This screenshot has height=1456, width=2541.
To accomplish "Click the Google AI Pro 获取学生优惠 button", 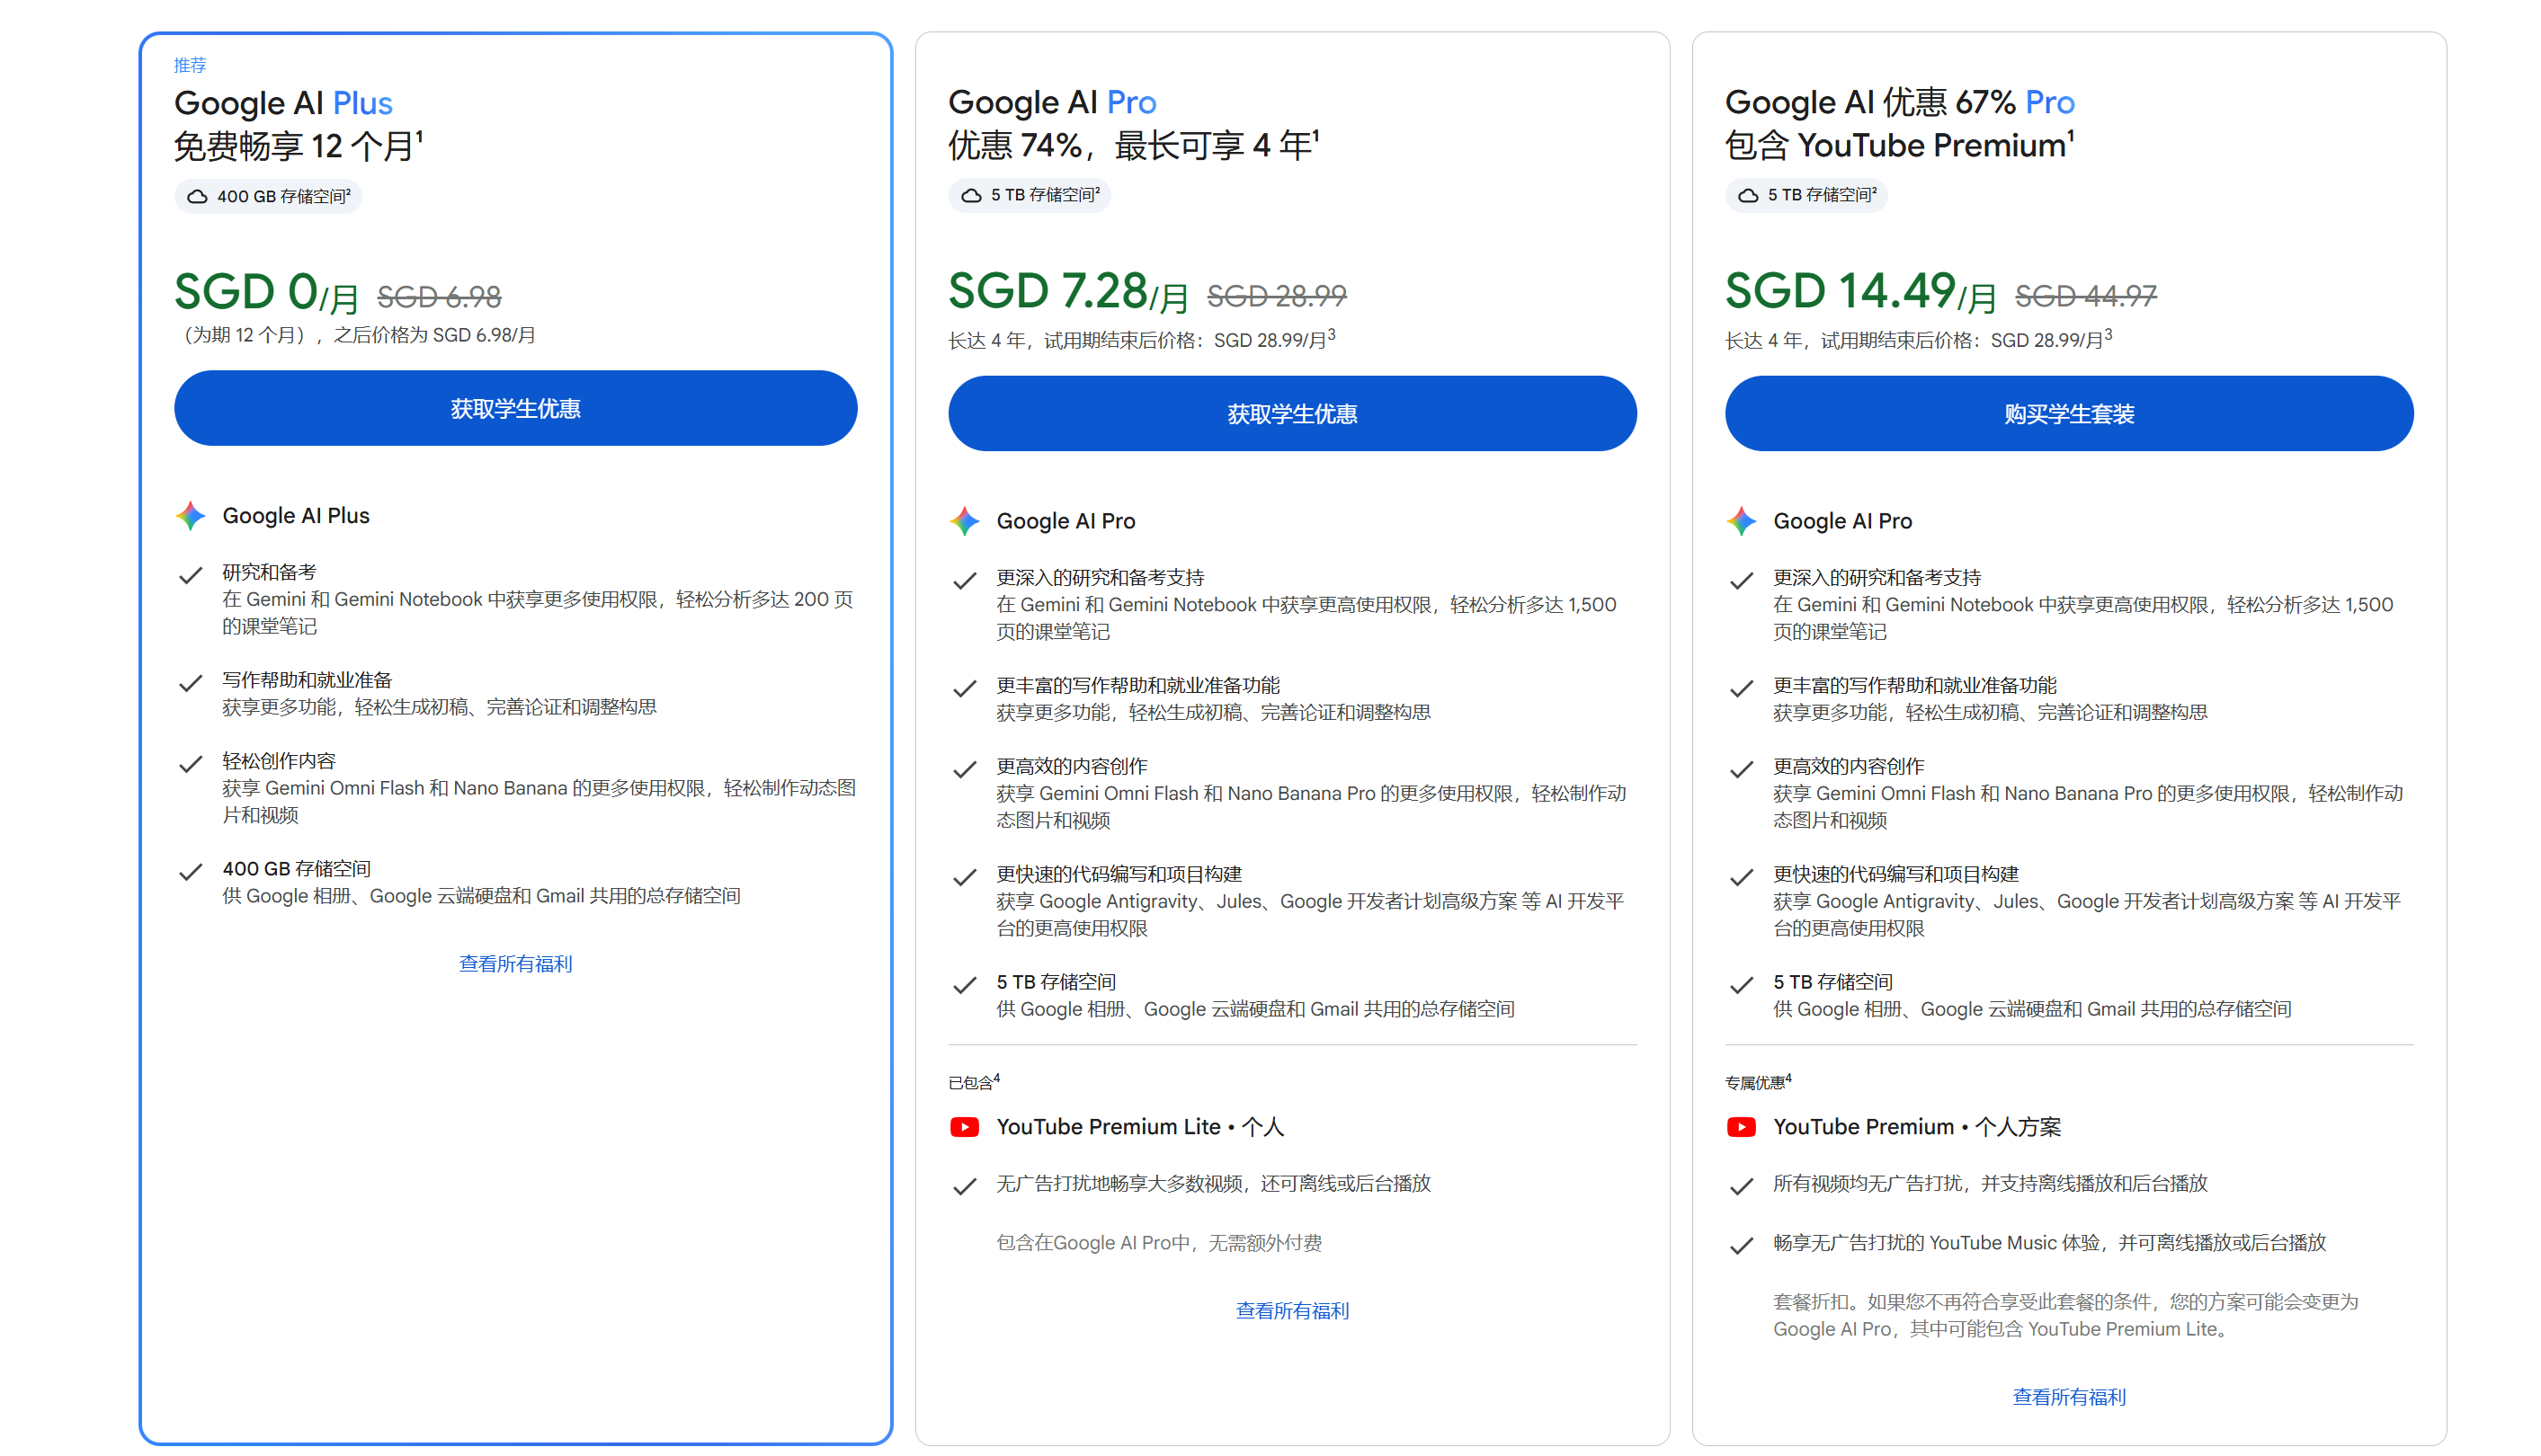I will coord(1291,413).
